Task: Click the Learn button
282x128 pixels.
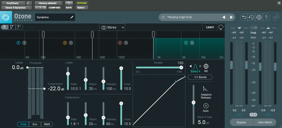Action: [x=210, y=27]
